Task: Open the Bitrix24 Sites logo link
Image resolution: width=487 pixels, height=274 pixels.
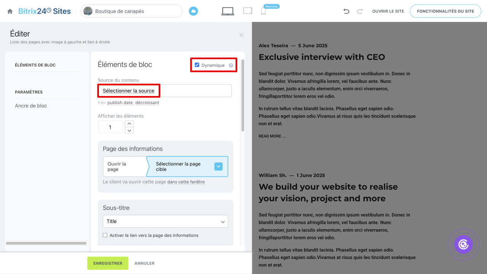Action: click(x=45, y=11)
